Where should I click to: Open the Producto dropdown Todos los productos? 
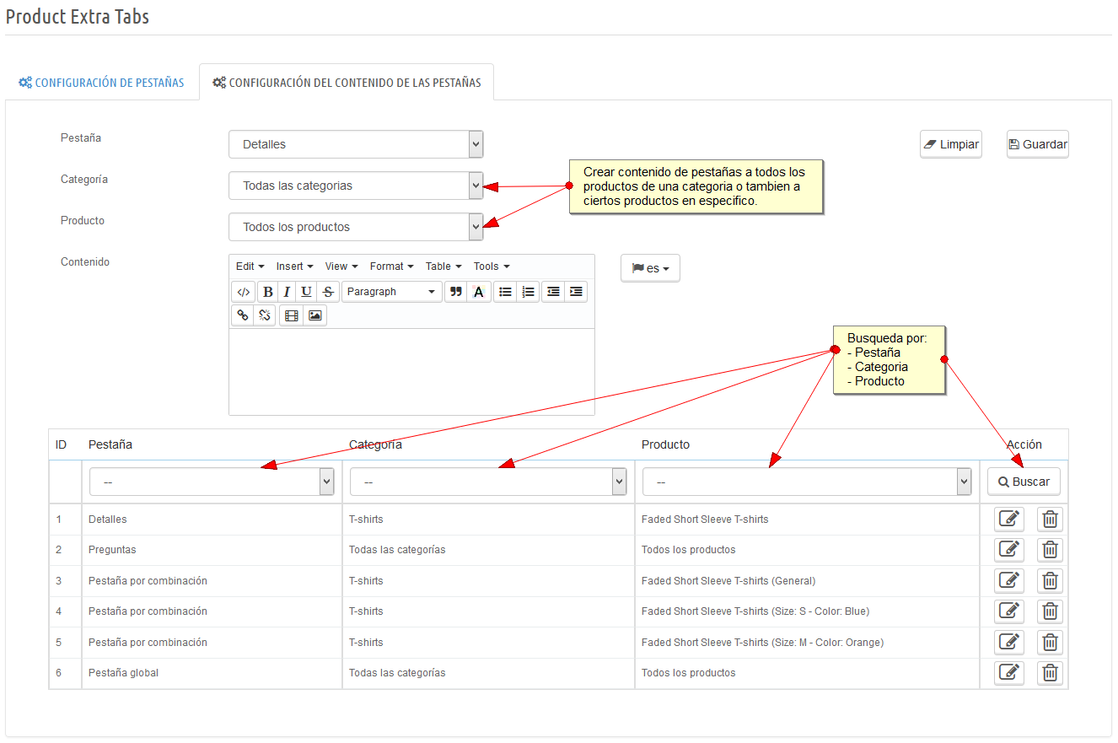coord(356,227)
